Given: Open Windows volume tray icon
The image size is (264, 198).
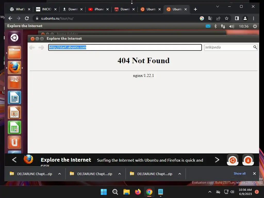Looking at the screenshot, I should [232, 192].
